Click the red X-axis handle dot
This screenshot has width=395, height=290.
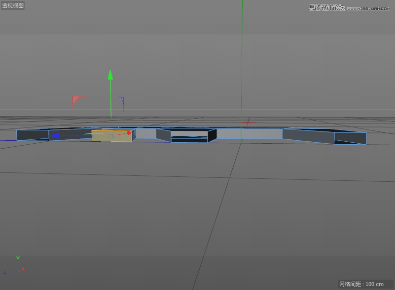click(129, 132)
